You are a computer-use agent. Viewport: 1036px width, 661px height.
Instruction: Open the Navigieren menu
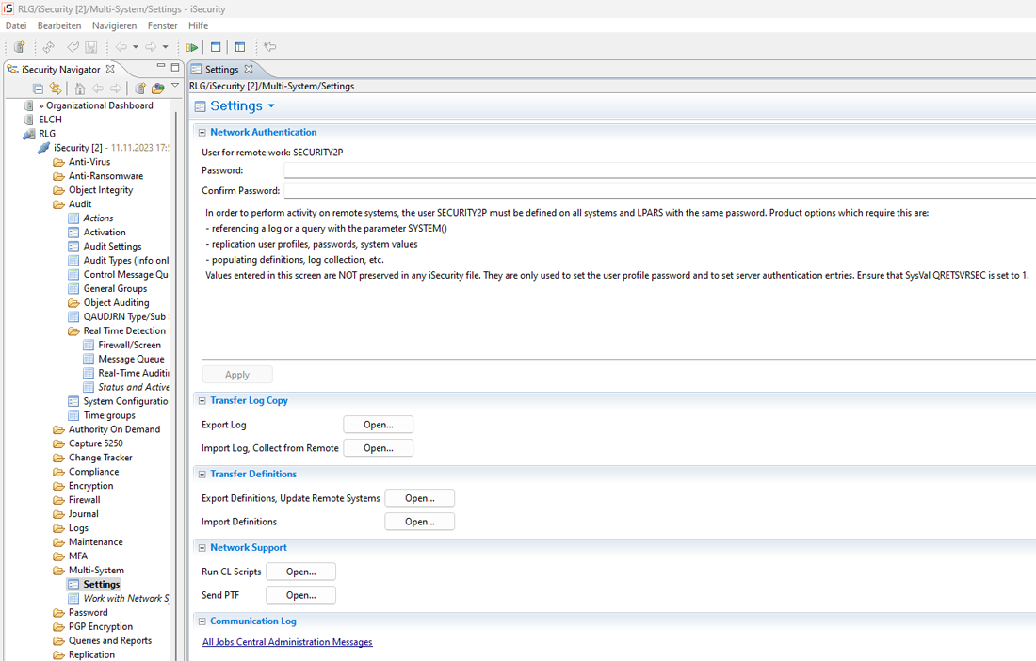114,25
